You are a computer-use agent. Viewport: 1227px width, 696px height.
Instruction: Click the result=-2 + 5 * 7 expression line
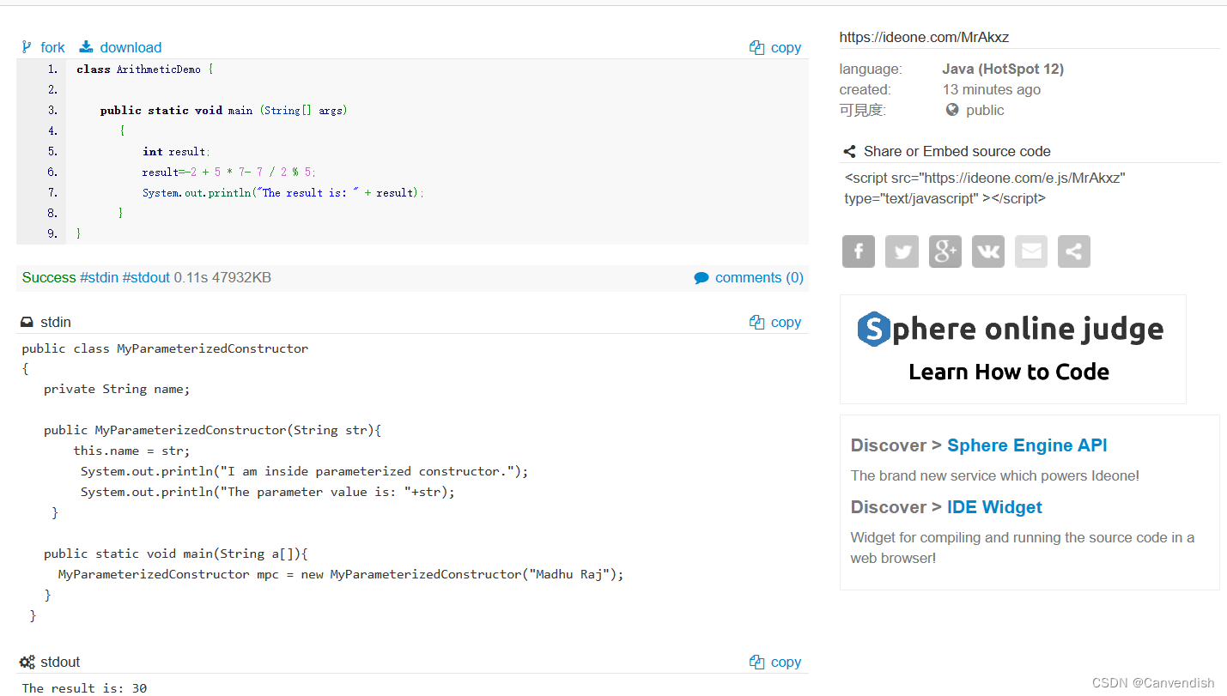[x=229, y=172]
